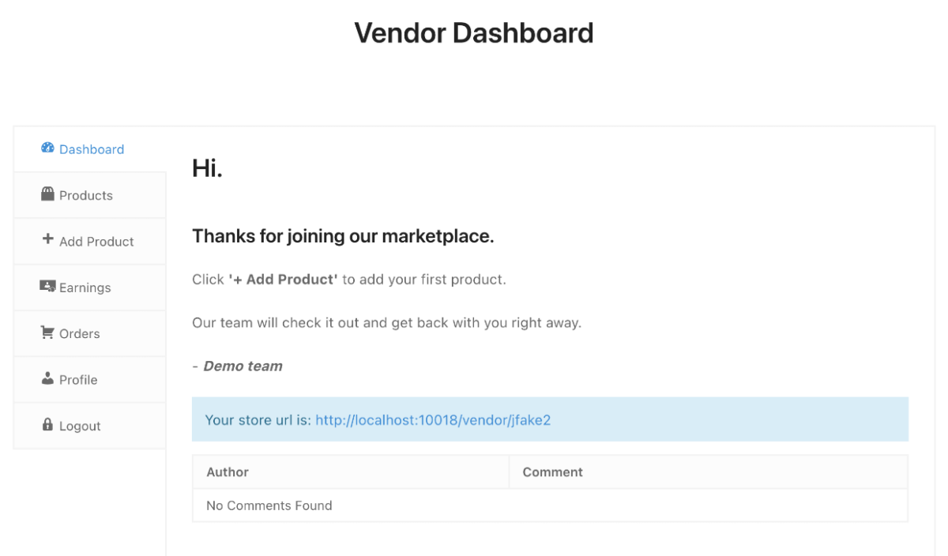948x556 pixels.
Task: Open the store URL link
Action: [432, 420]
